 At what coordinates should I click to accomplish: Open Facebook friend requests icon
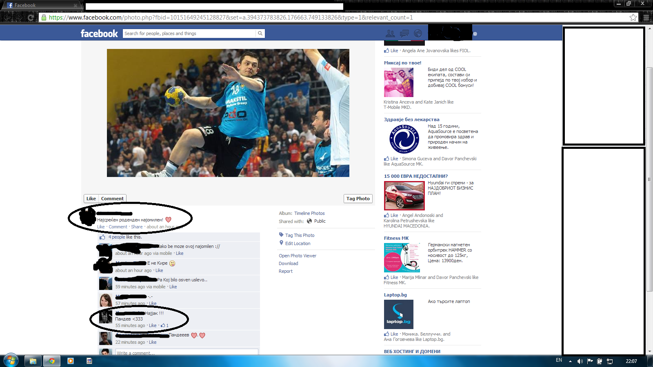pos(391,33)
